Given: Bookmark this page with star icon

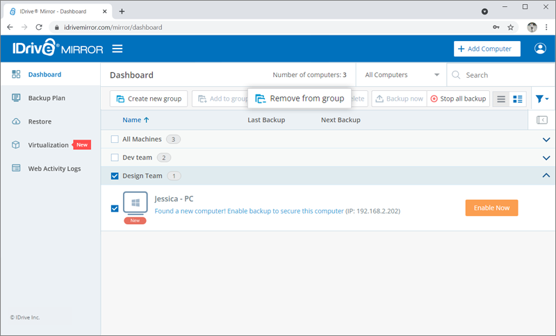Looking at the screenshot, I should (x=510, y=28).
